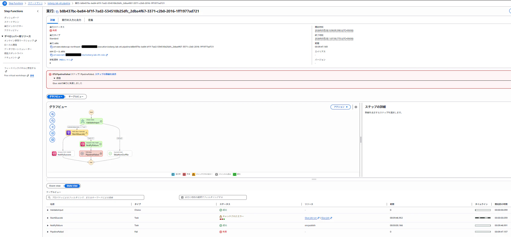Collapse the Step Functions side navigation
Screen dimensions: 511x237
coord(38,11)
